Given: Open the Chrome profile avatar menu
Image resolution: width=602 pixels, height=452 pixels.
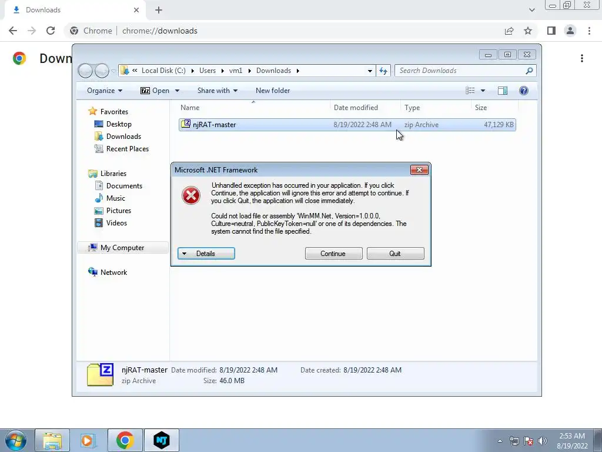Looking at the screenshot, I should tap(570, 31).
